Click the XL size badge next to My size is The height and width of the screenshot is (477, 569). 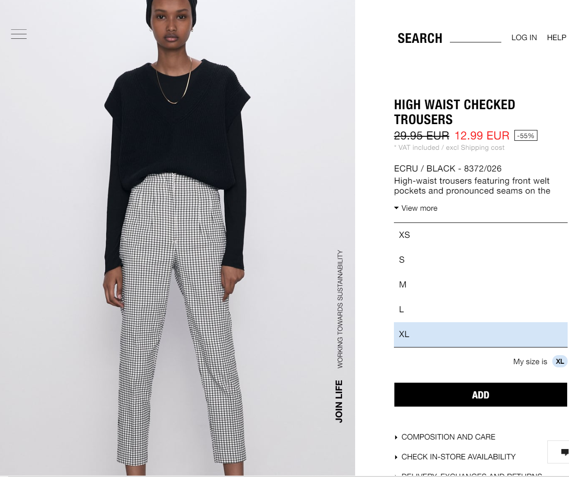(560, 361)
